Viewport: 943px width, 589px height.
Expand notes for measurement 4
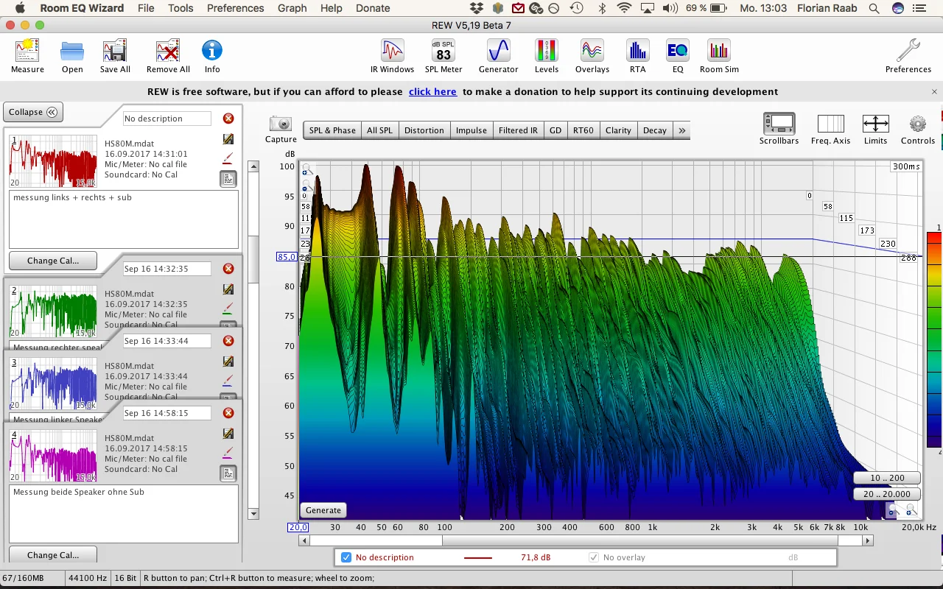(228, 473)
